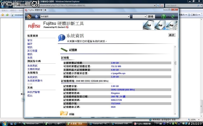This screenshot has height=126, width=203.
Task: Click the blue exclamation info icon
Action: click(62, 38)
